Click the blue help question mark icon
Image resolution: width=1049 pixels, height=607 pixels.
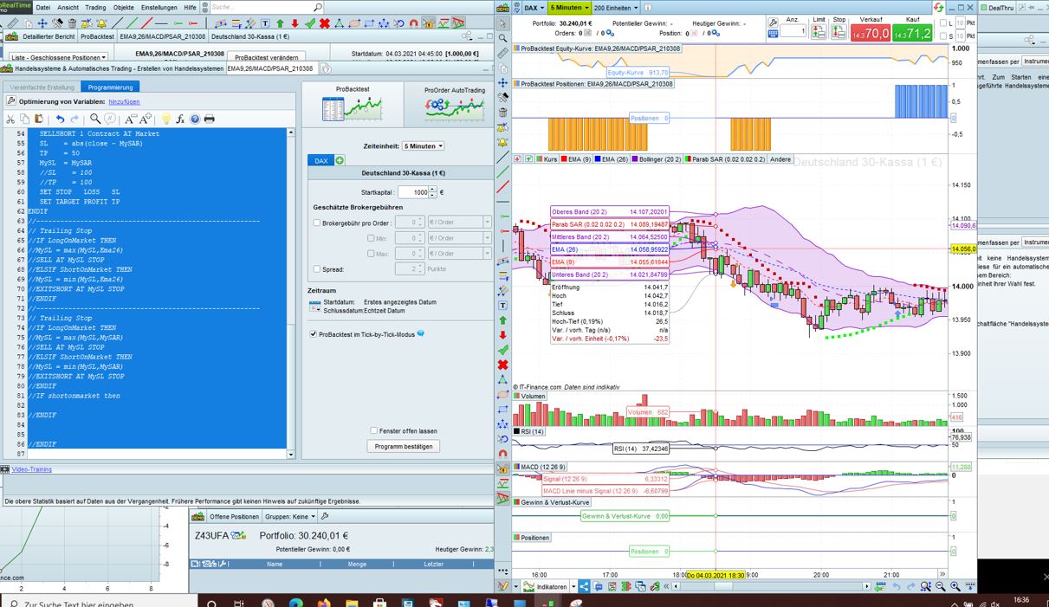tap(194, 119)
